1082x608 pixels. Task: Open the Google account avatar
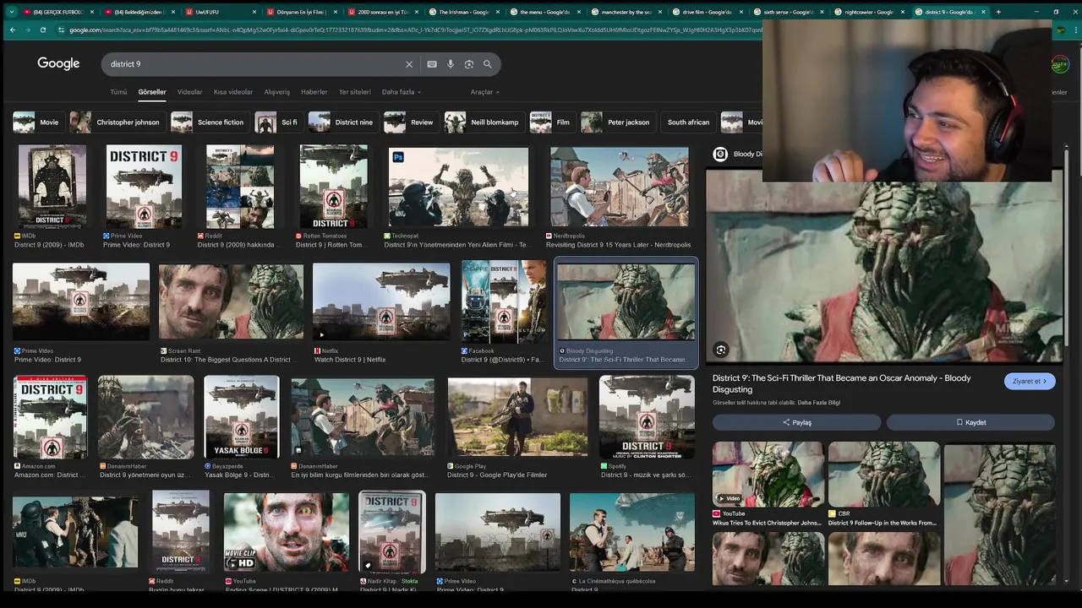(1060, 64)
